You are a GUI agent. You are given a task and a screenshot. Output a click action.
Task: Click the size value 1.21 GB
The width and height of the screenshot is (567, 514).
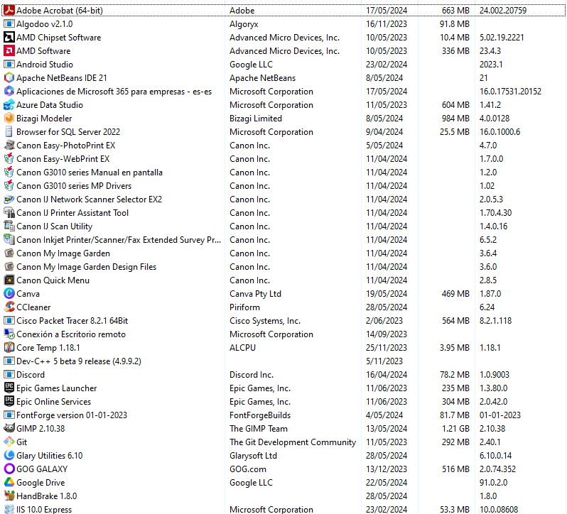pos(455,428)
